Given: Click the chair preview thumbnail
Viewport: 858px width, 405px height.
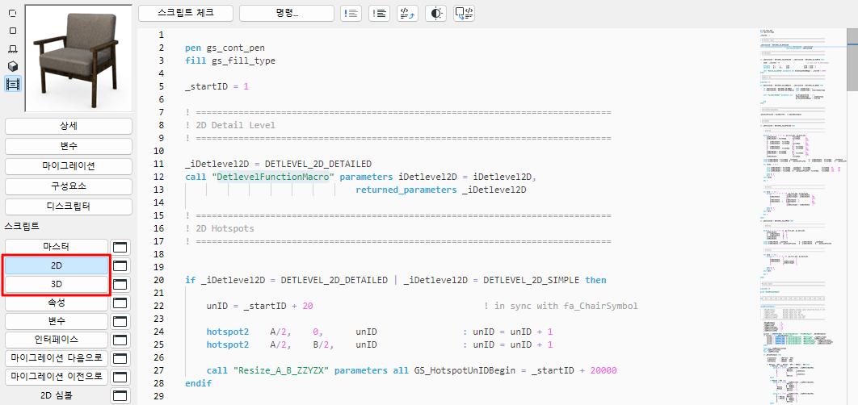Looking at the screenshot, I should (x=78, y=57).
